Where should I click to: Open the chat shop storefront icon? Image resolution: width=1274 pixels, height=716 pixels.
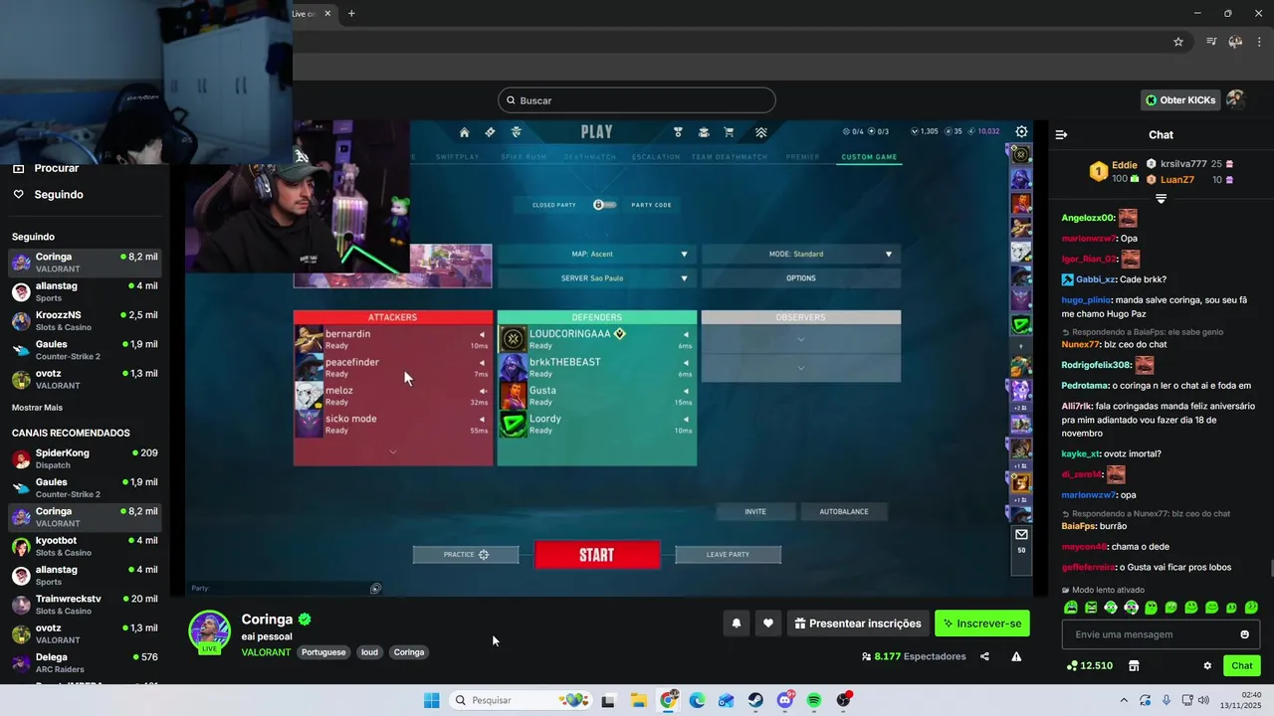pyautogui.click(x=1133, y=665)
